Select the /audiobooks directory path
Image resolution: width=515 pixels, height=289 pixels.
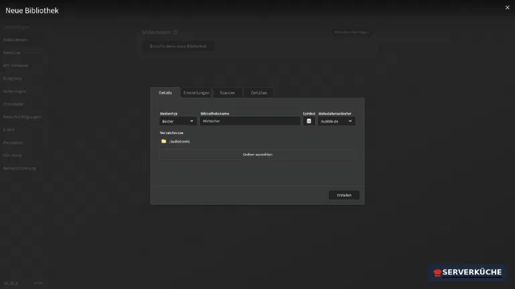tap(179, 142)
